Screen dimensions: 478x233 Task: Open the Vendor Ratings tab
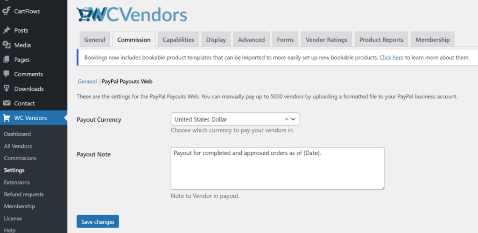[x=326, y=40]
